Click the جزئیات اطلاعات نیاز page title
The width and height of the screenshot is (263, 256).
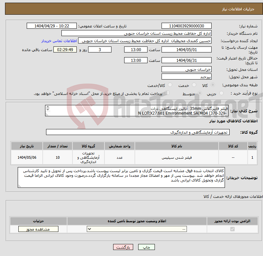coord(238,9)
